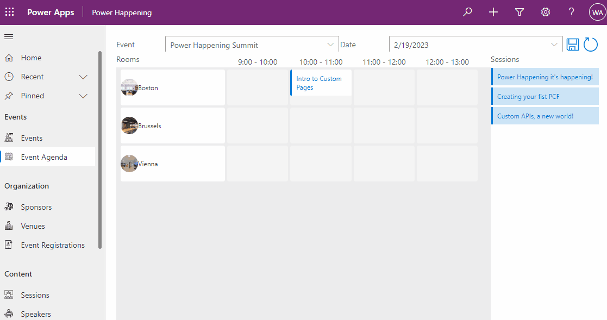Click the plus new record icon

[493, 12]
